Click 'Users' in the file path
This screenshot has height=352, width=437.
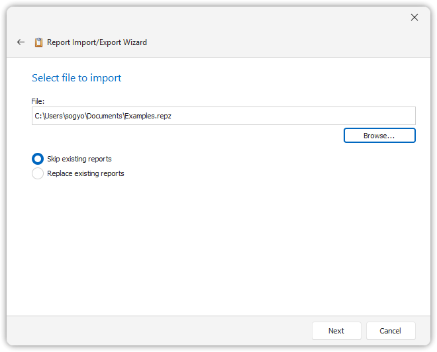54,116
